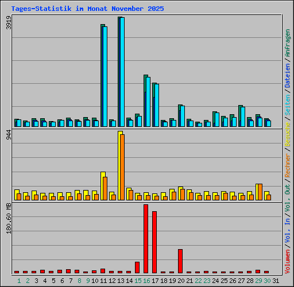Click day label 27 on the x-axis
This screenshot has width=294, height=287.
click(x=241, y=281)
